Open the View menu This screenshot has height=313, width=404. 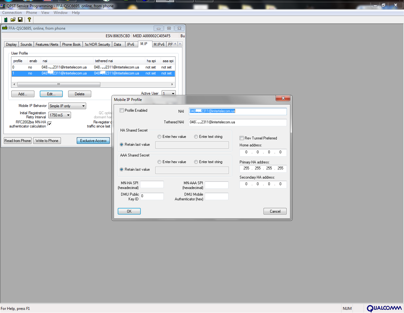(45, 13)
